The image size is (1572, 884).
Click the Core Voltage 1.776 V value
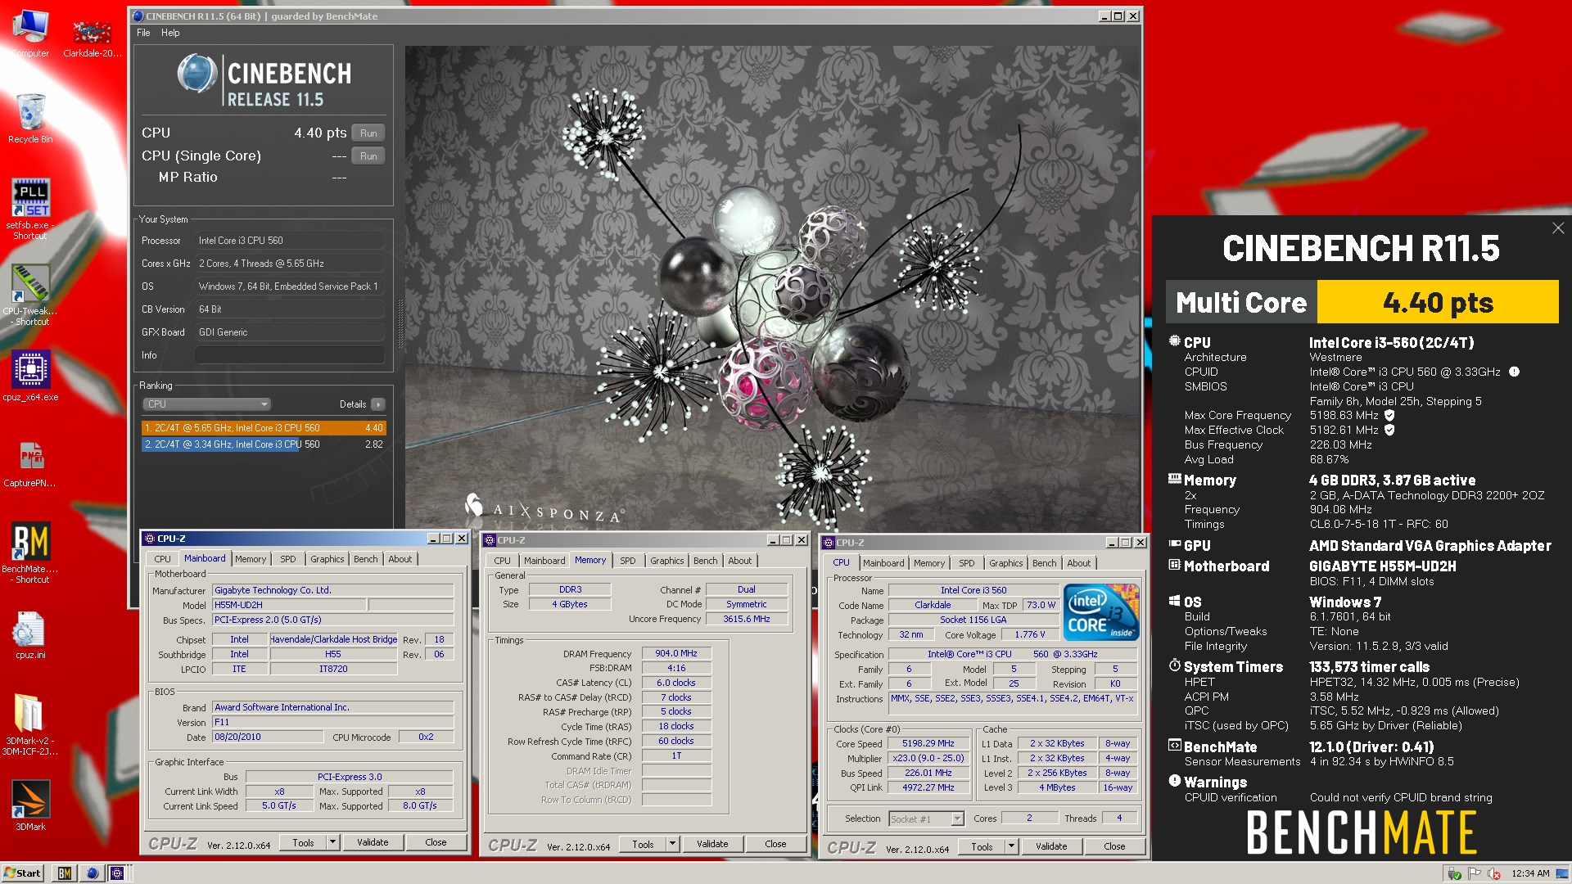(1030, 634)
